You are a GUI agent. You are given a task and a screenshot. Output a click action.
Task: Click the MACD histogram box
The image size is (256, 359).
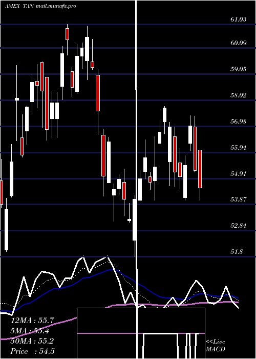point(141,333)
